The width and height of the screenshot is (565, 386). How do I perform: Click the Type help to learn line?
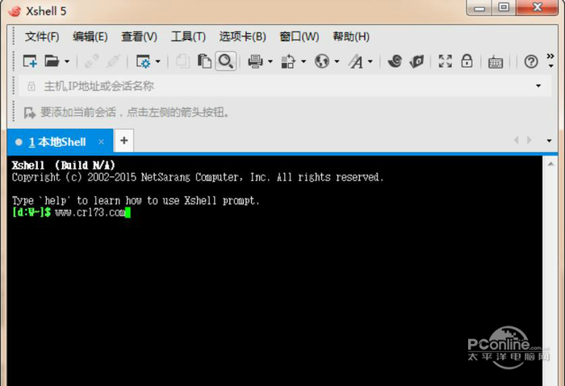point(136,200)
